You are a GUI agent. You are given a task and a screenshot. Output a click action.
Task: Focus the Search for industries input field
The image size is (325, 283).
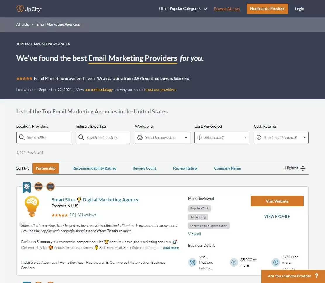[x=103, y=137]
